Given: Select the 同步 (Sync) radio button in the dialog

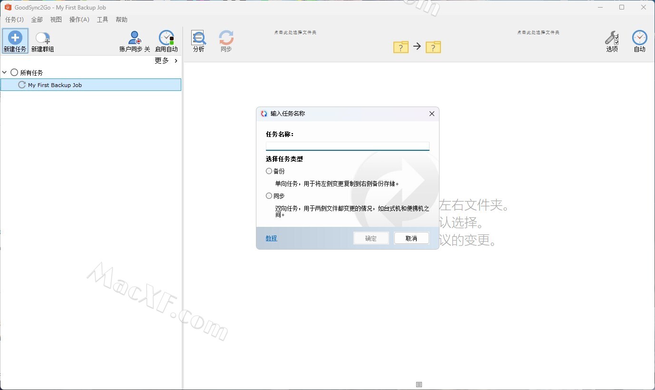Looking at the screenshot, I should (269, 196).
